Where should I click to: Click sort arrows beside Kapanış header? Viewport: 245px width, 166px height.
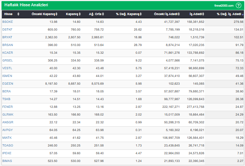tap(80, 14)
